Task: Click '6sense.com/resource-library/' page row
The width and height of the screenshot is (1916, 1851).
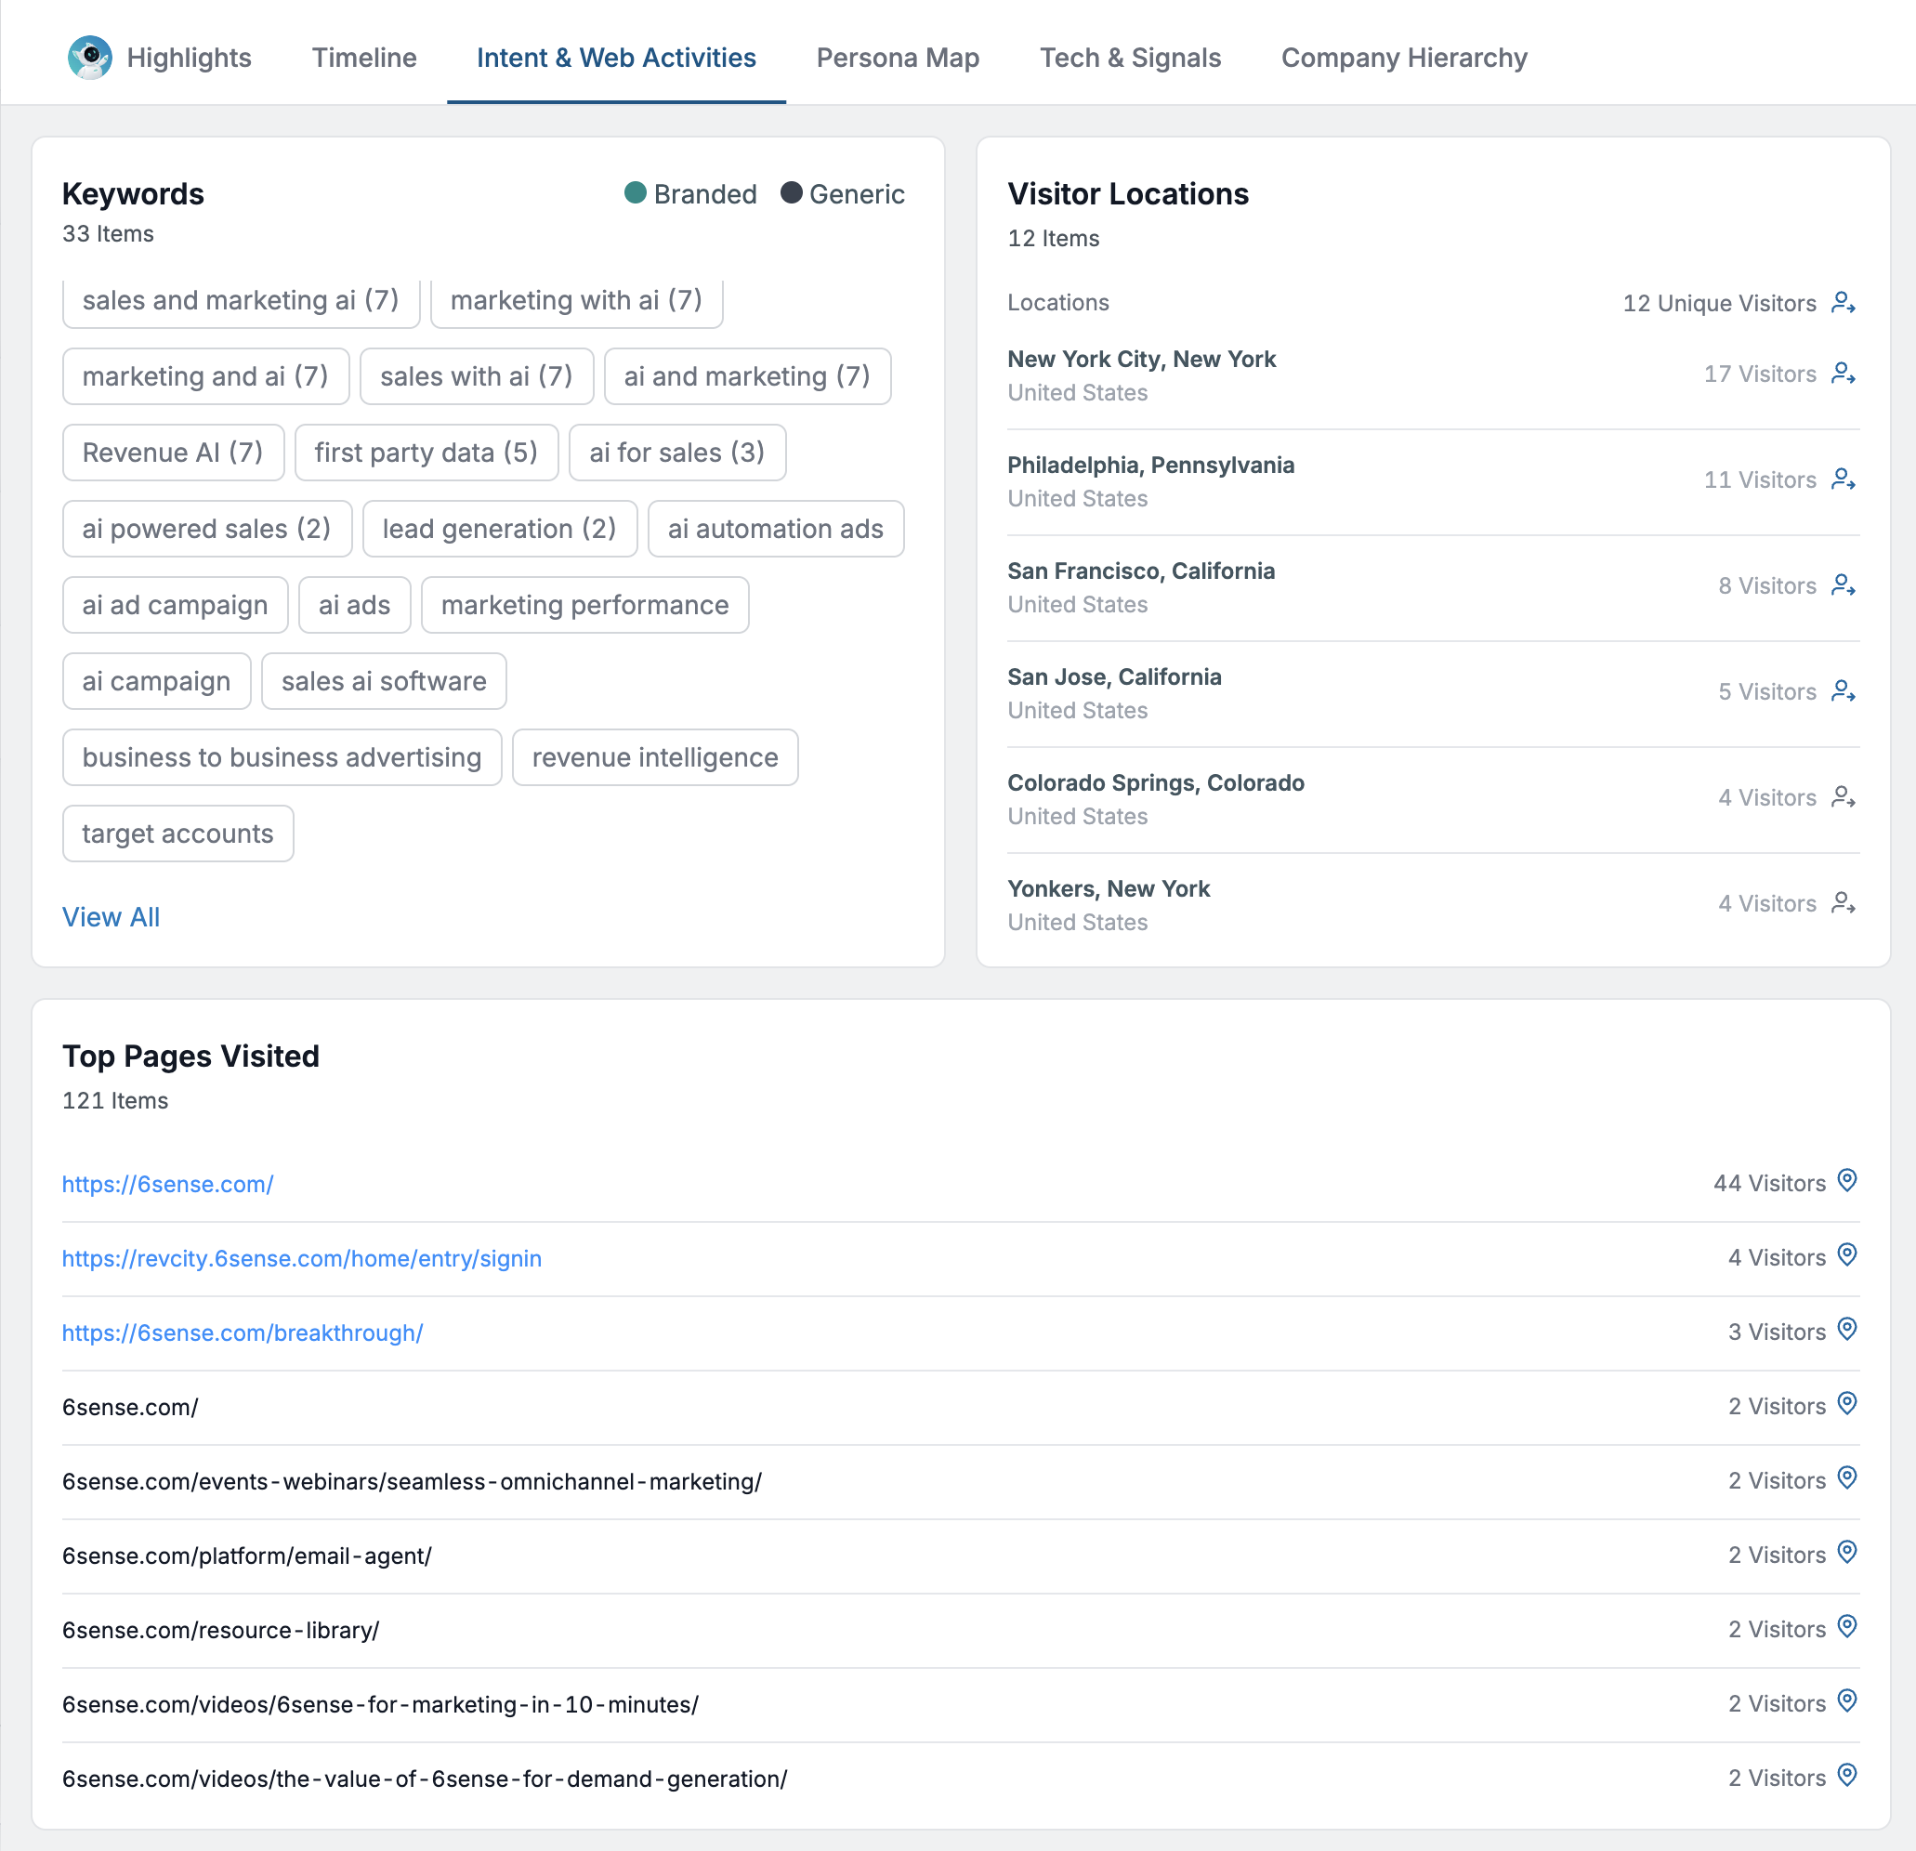Action: [x=960, y=1630]
